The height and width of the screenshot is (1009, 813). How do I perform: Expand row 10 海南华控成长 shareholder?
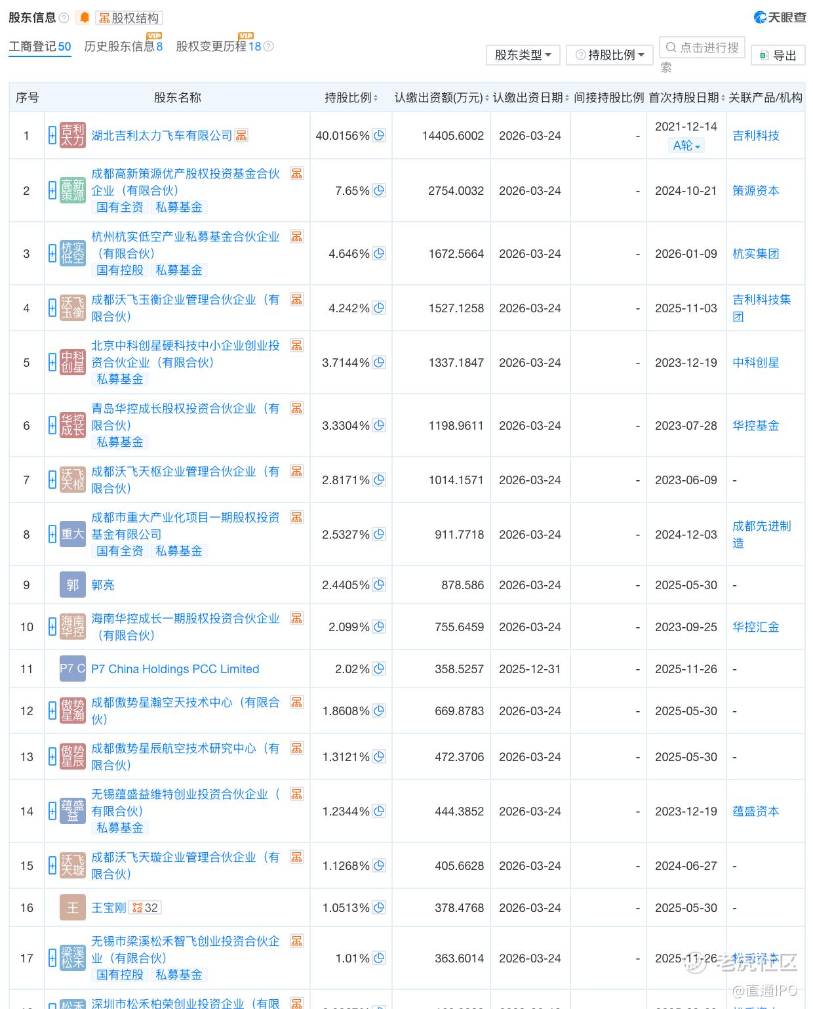pyautogui.click(x=52, y=627)
